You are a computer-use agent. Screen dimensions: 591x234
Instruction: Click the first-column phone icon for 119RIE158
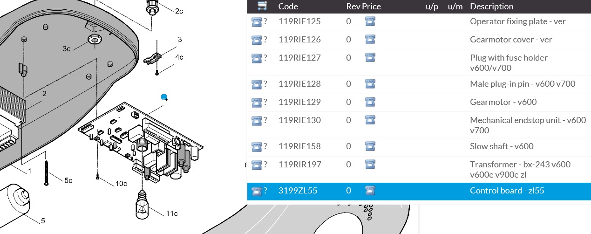click(x=257, y=146)
